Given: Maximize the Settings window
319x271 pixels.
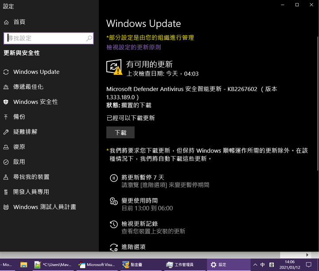Looking at the screenshot, I should [x=297, y=5].
